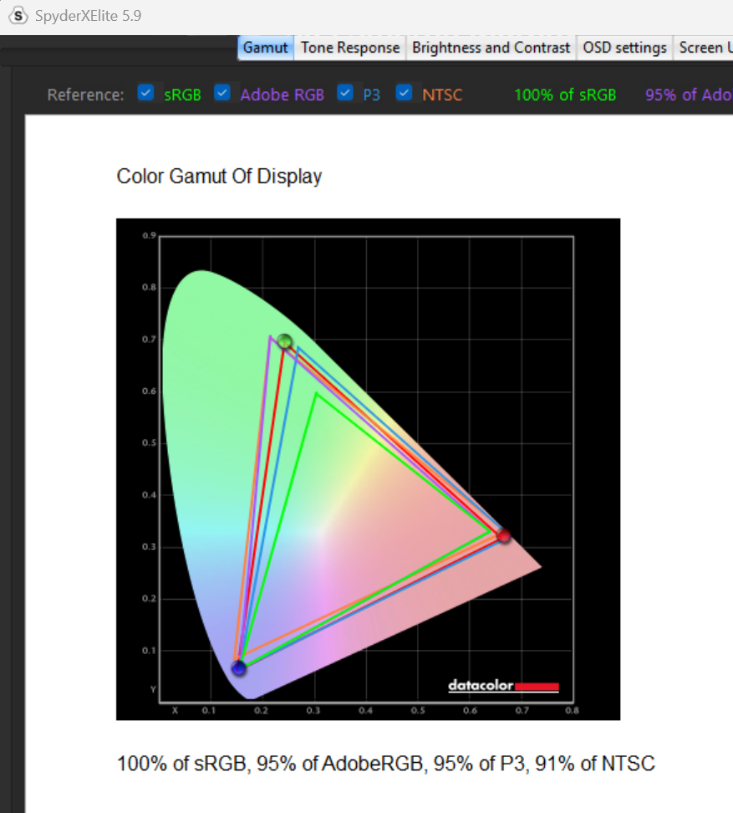Image resolution: width=733 pixels, height=813 pixels.
Task: Select the Gamut tab
Action: tap(266, 48)
